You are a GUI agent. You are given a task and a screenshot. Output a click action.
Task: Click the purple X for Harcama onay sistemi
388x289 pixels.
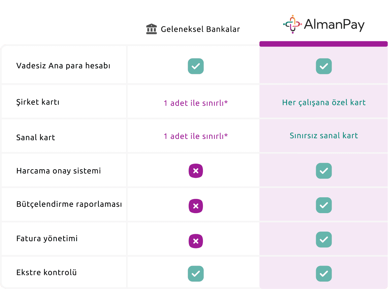[196, 171]
